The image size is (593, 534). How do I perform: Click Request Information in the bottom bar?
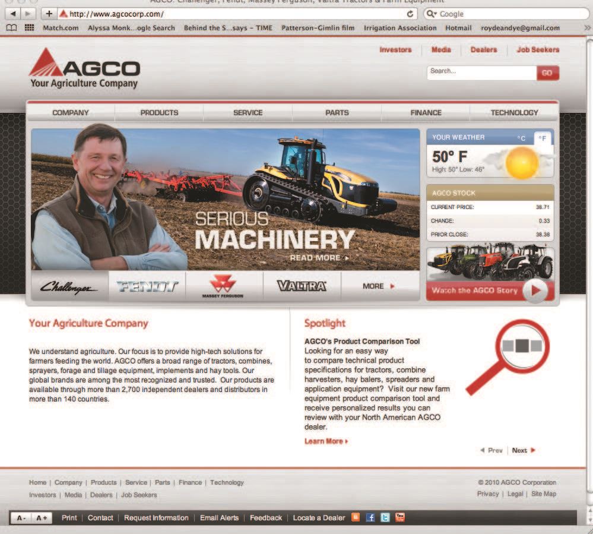point(156,518)
